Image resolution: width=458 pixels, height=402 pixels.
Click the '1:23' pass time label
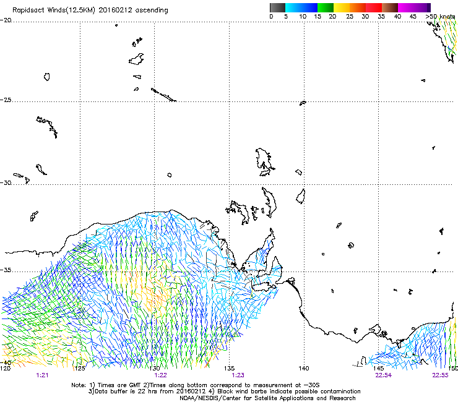pos(238,375)
